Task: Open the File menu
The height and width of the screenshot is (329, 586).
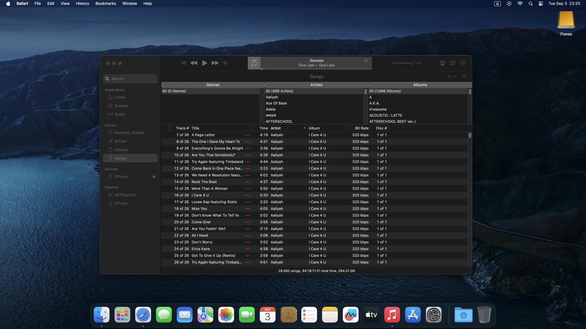Action: [x=38, y=4]
